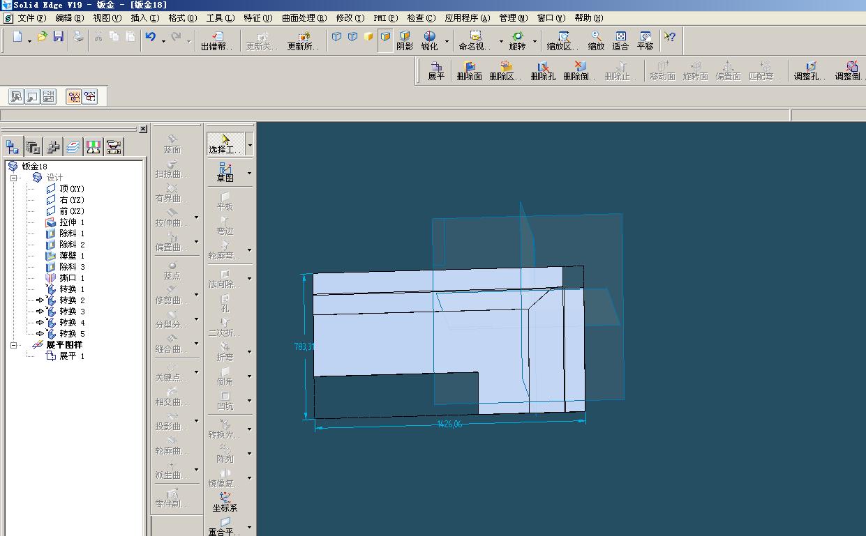Open the 工具 Tools menu
The height and width of the screenshot is (536, 866).
(x=220, y=18)
